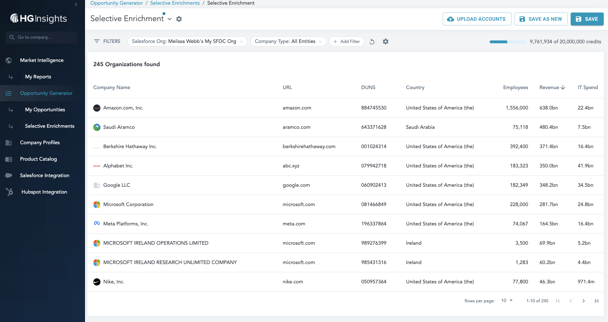Collapse the sidebar with the chevron icon

(76, 4)
